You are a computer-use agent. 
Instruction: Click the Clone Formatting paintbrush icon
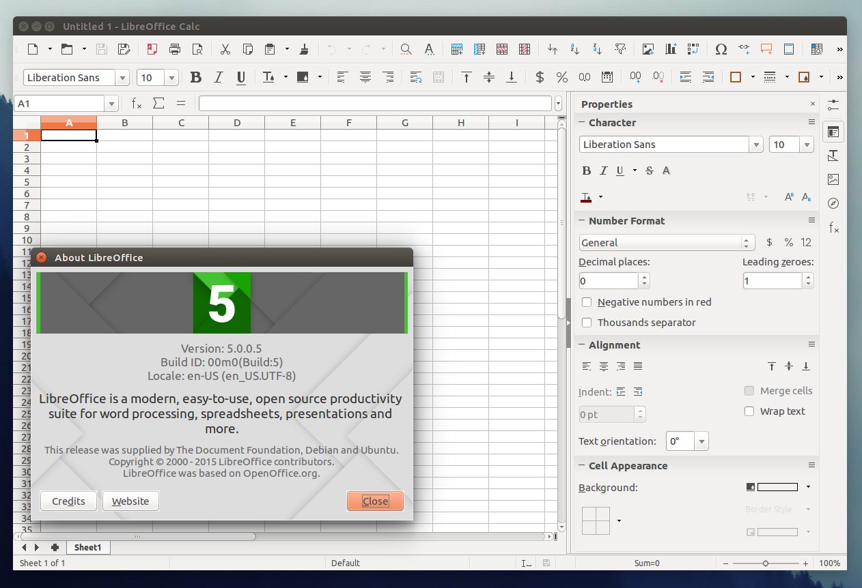pos(304,48)
